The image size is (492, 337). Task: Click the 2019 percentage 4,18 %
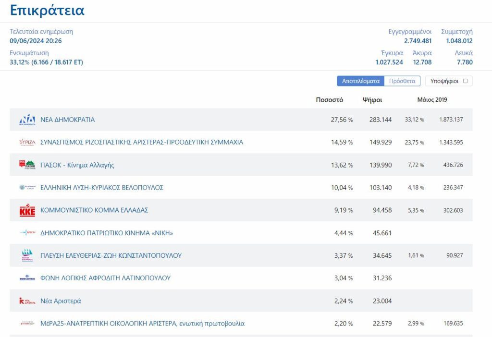click(416, 188)
